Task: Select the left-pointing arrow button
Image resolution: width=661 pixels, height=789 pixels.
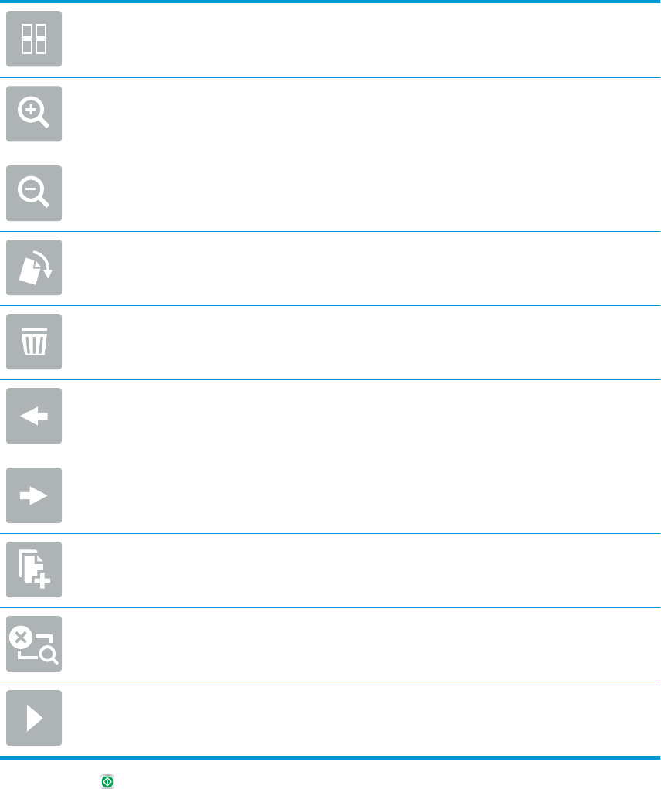Action: coord(34,416)
